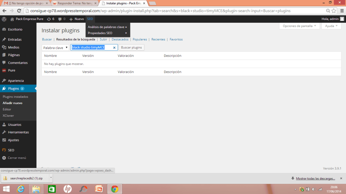The image size is (346, 194).
Task: Open Windows Store from taskbar
Action: [x=52, y=189]
